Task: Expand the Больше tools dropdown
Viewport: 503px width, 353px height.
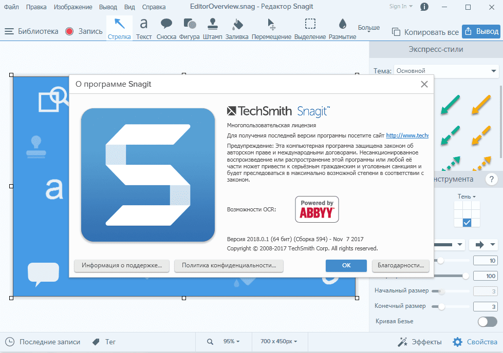Action: click(x=368, y=29)
